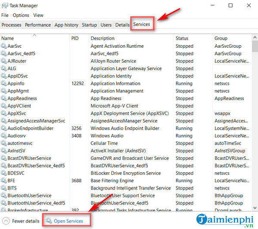Click 'AllJoyn Router Service' description
The width and height of the screenshot is (258, 229).
114,61
